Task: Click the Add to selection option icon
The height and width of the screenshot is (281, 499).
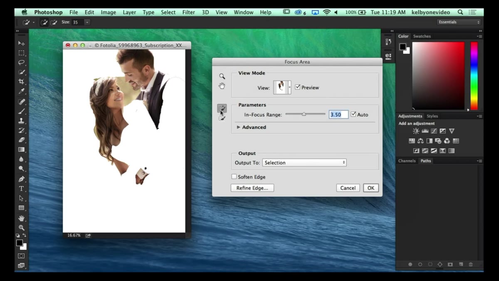Action: pos(44,22)
